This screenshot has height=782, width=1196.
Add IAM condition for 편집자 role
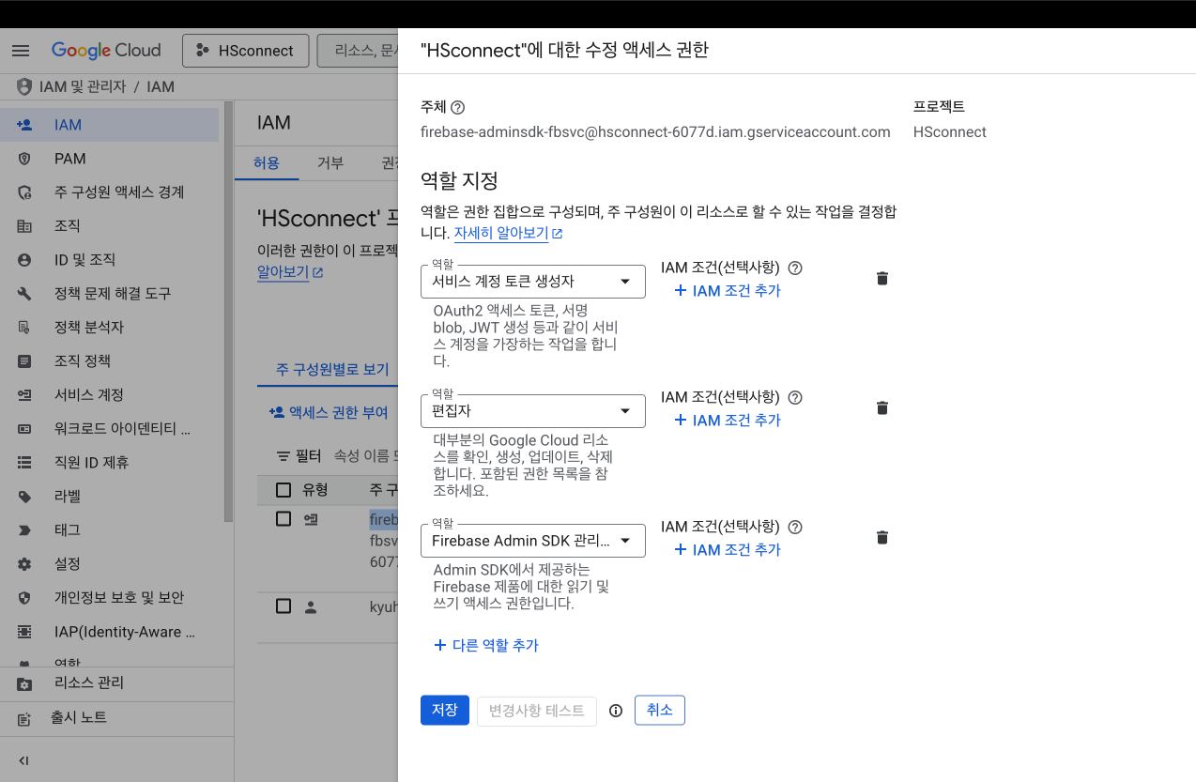(x=728, y=421)
